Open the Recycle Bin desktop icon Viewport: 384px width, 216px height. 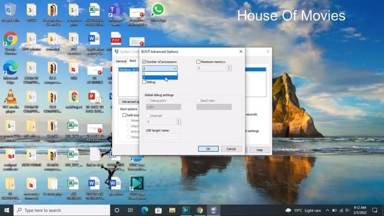pyautogui.click(x=10, y=12)
